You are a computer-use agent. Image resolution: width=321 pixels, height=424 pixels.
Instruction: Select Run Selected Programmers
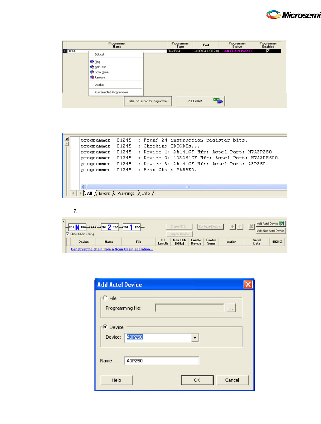click(111, 92)
